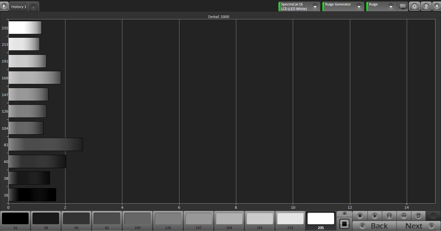Click the Next button
441x231 pixels.
pos(418,226)
